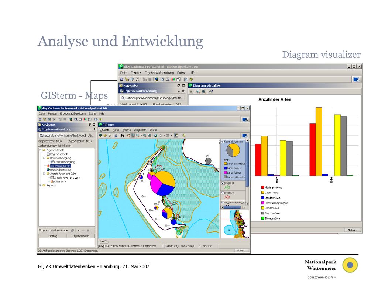
Task: Click the help icon in back Cadenza toolbar
Action: (191, 80)
